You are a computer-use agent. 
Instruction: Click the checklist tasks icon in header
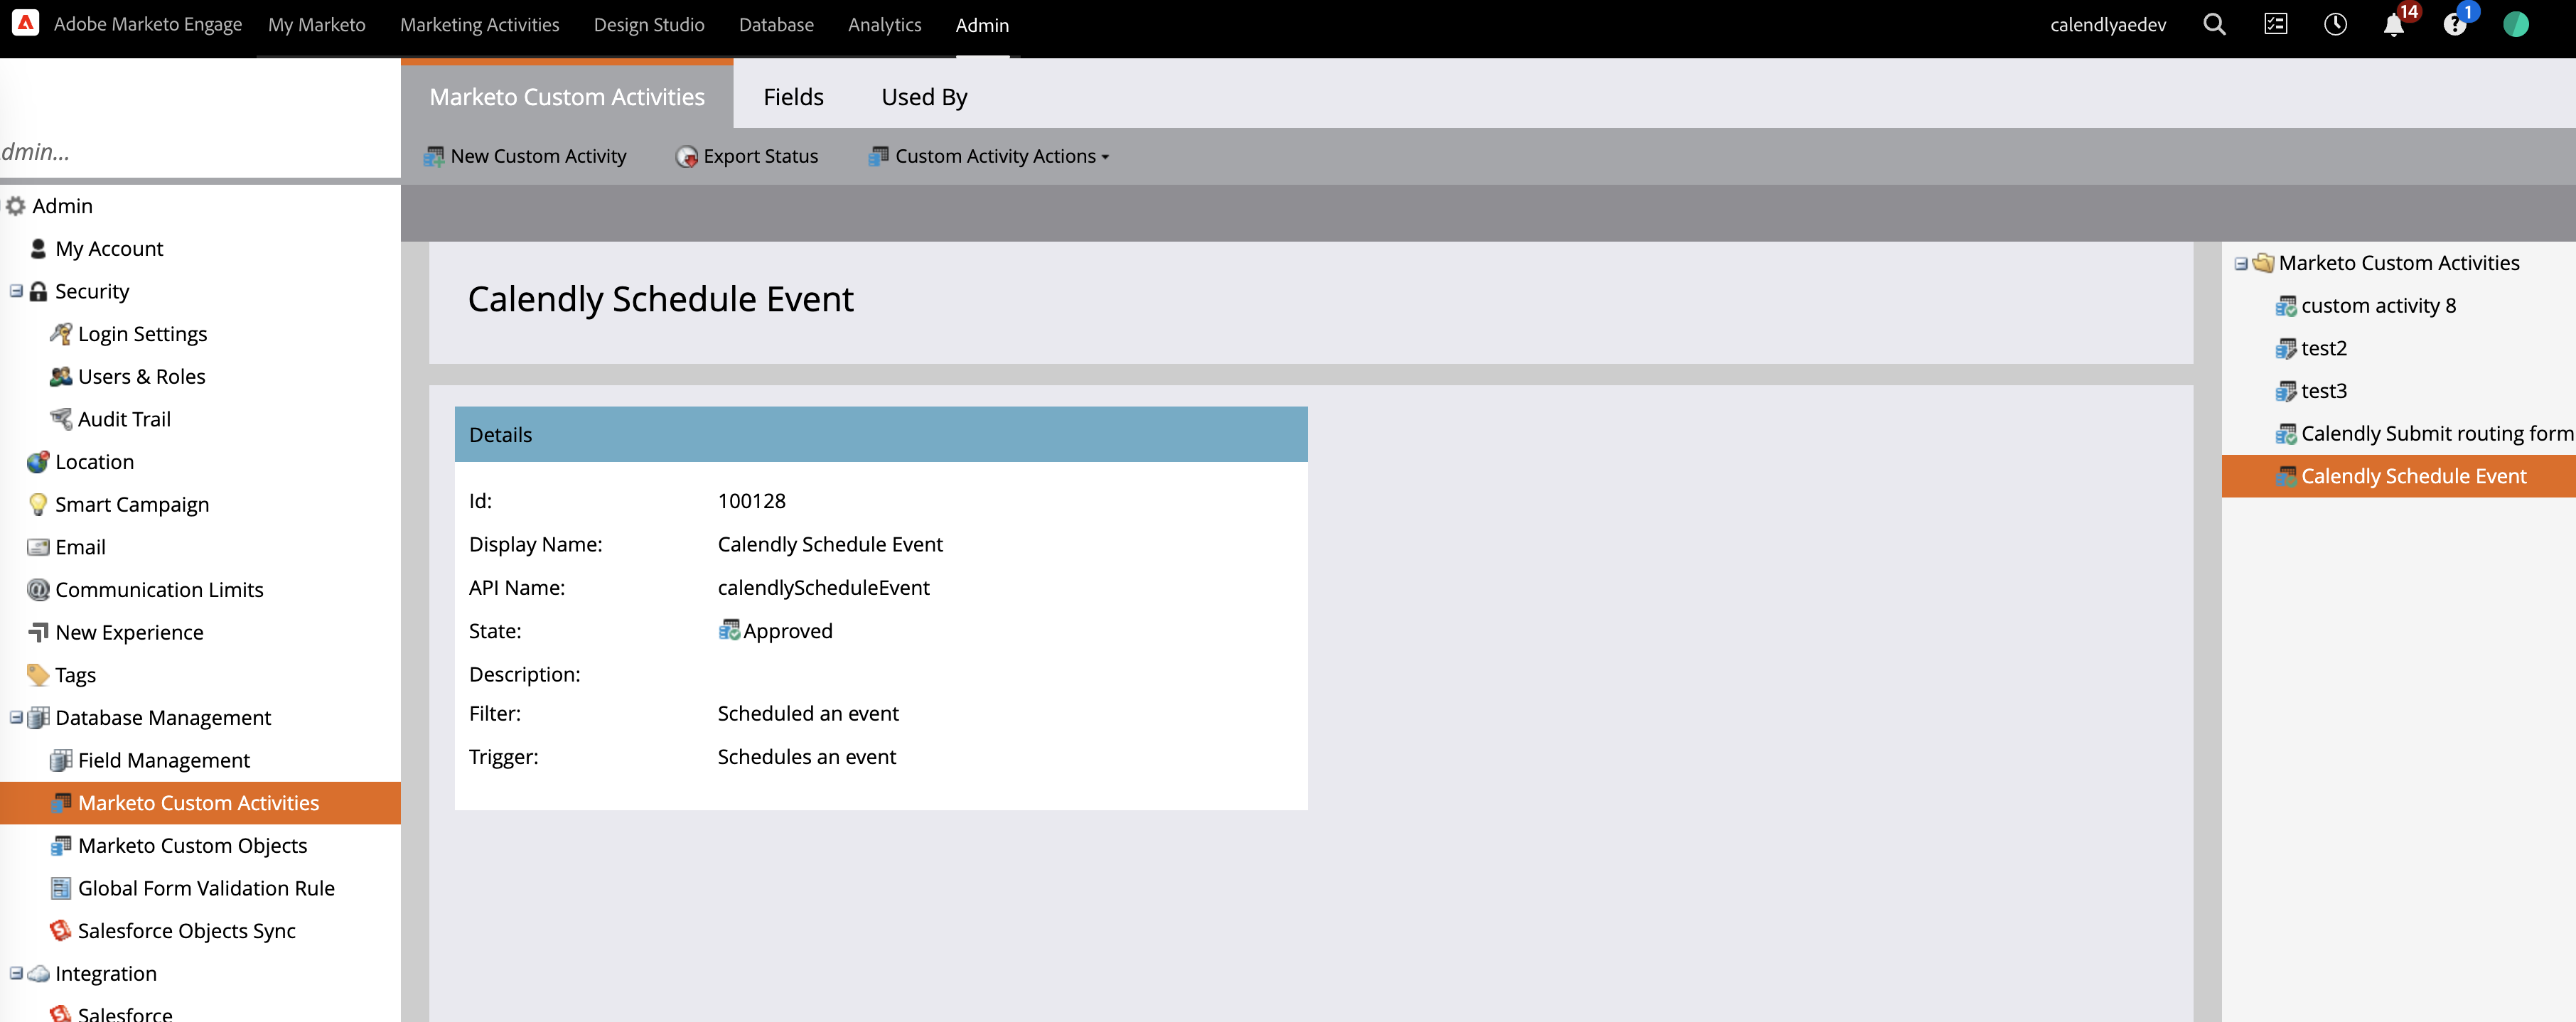click(x=2275, y=25)
